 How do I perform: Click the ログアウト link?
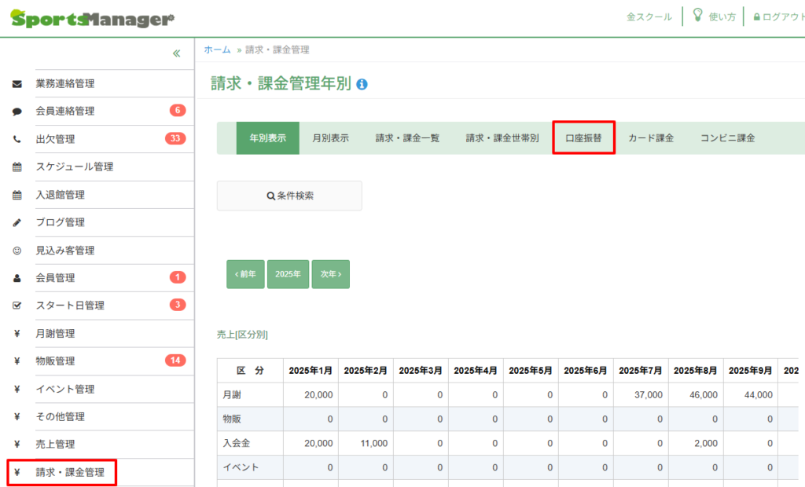tap(778, 16)
